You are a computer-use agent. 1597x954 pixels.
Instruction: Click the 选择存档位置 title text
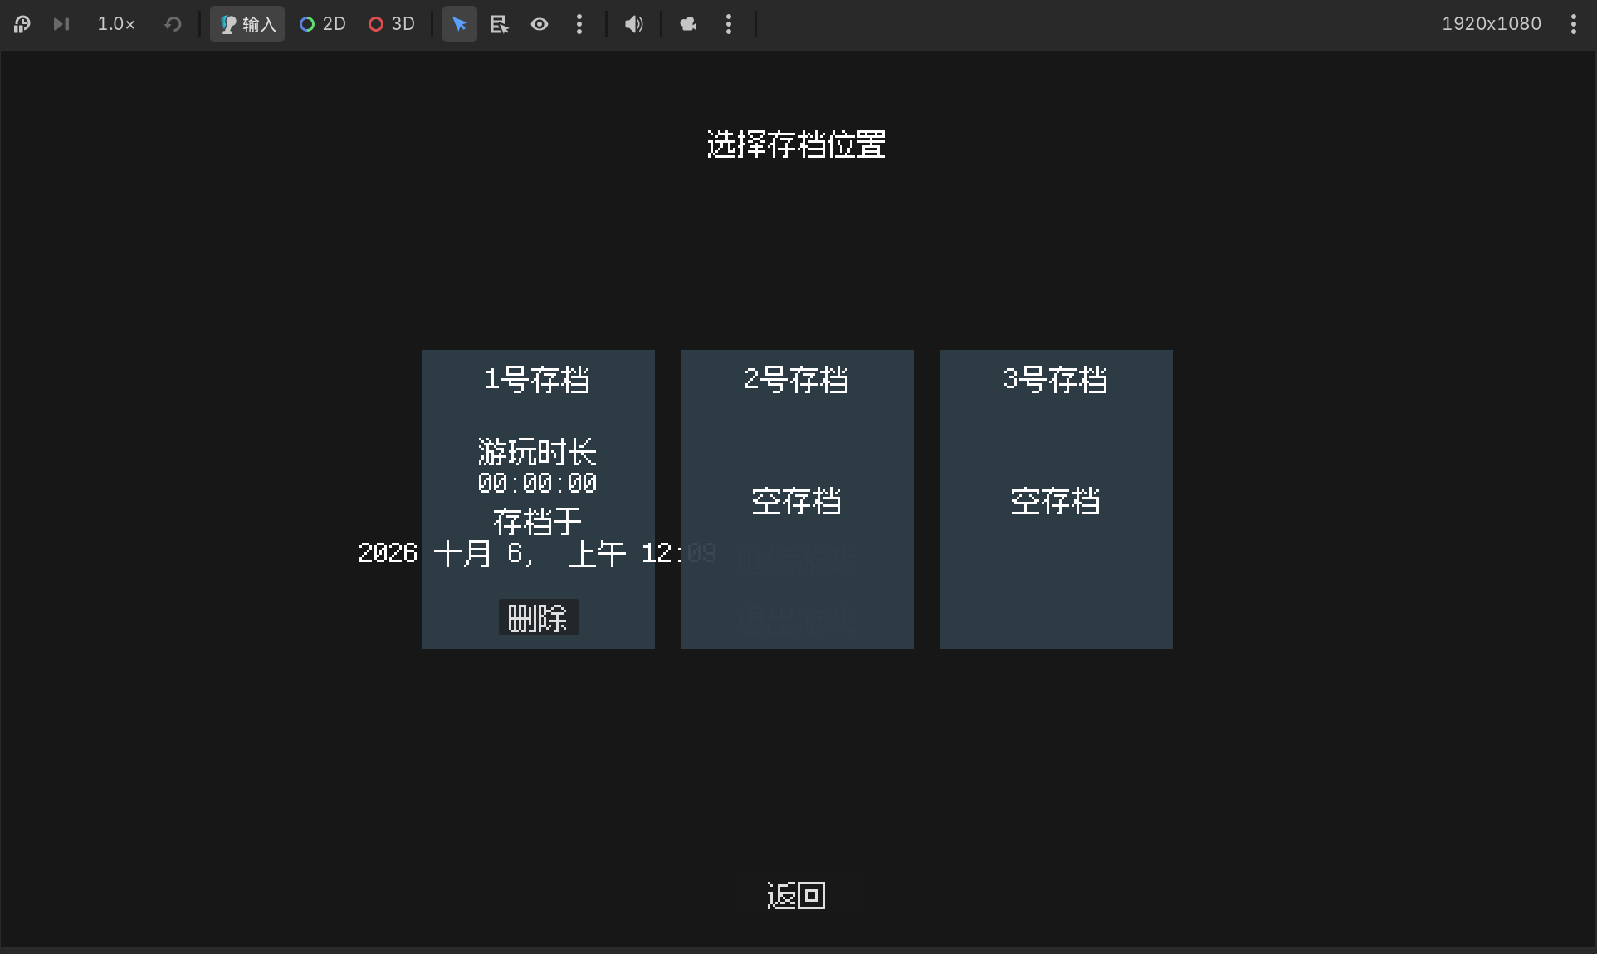pos(796,144)
